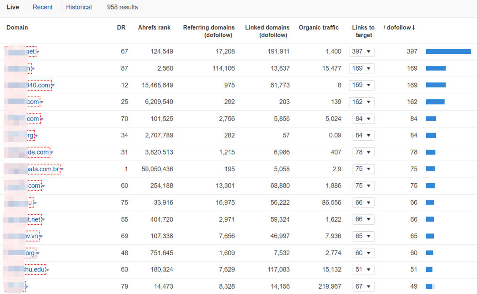Open the domain link ending in nata.com.br
Screen dimensions: 477x294
point(45,169)
